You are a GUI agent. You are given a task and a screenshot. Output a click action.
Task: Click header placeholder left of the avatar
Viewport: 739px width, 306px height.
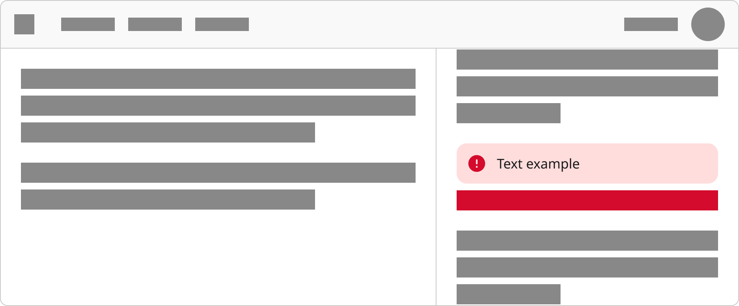pos(651,24)
